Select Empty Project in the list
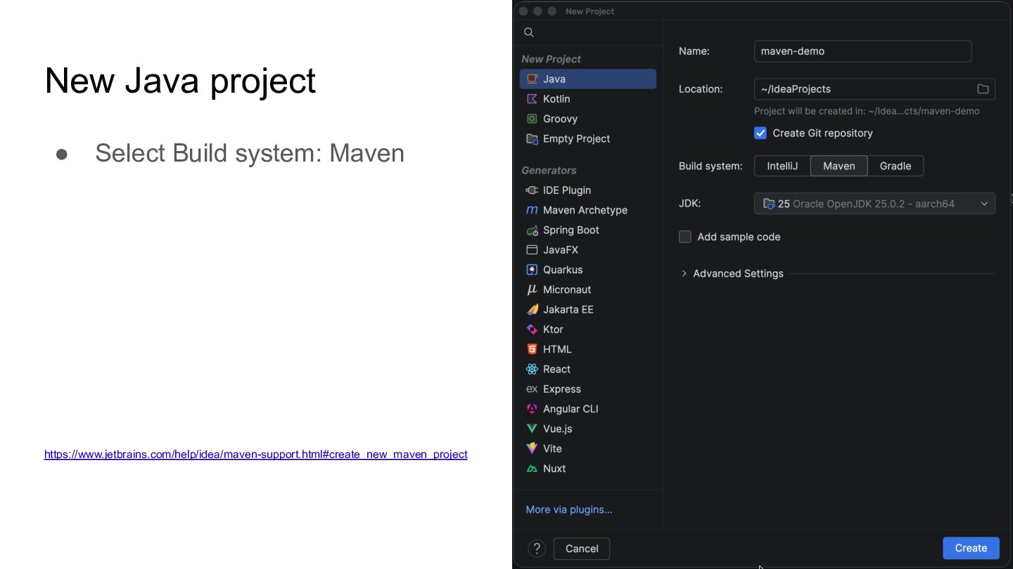The width and height of the screenshot is (1013, 569). 576,139
